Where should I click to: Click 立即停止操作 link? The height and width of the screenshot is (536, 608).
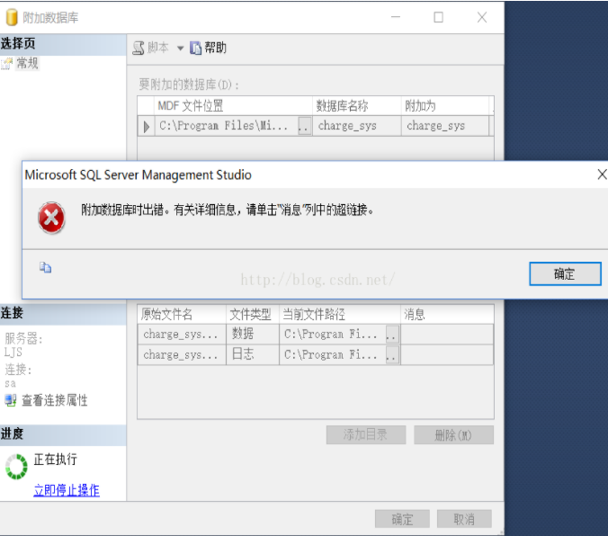pyautogui.click(x=67, y=490)
